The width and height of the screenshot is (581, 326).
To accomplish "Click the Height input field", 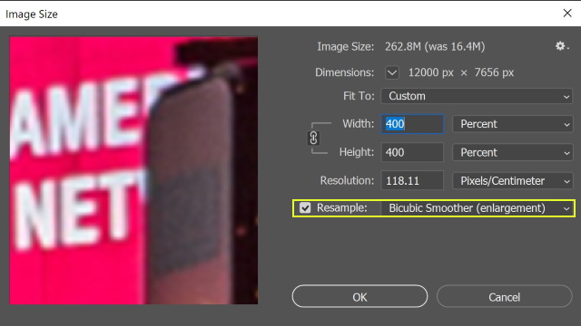I will point(412,152).
